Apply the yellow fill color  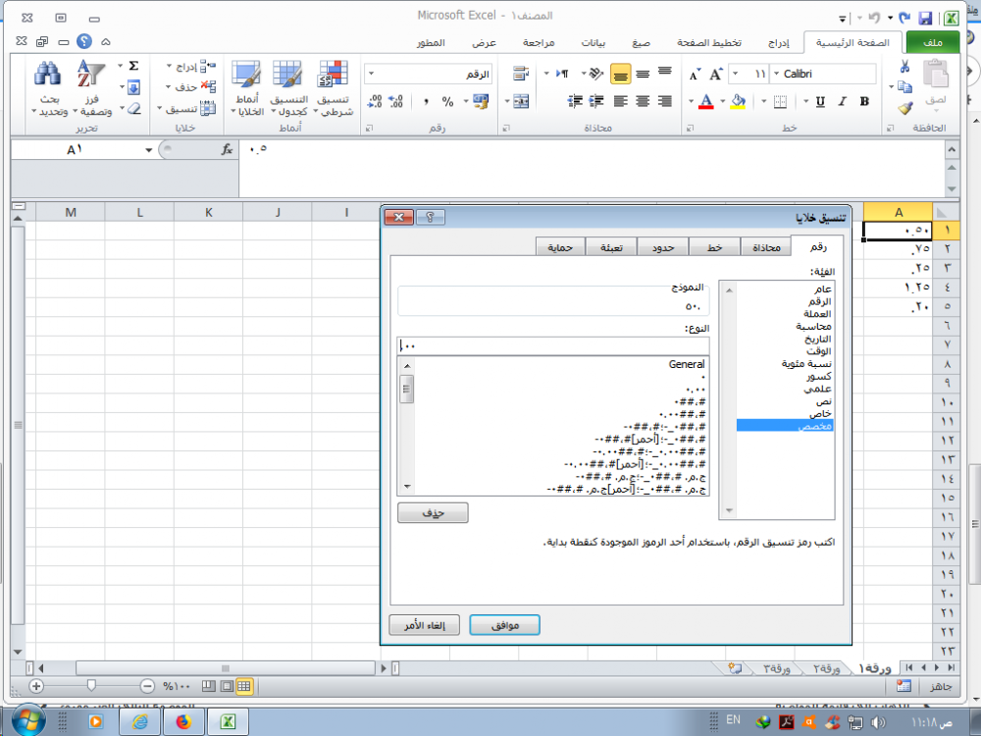point(739,101)
